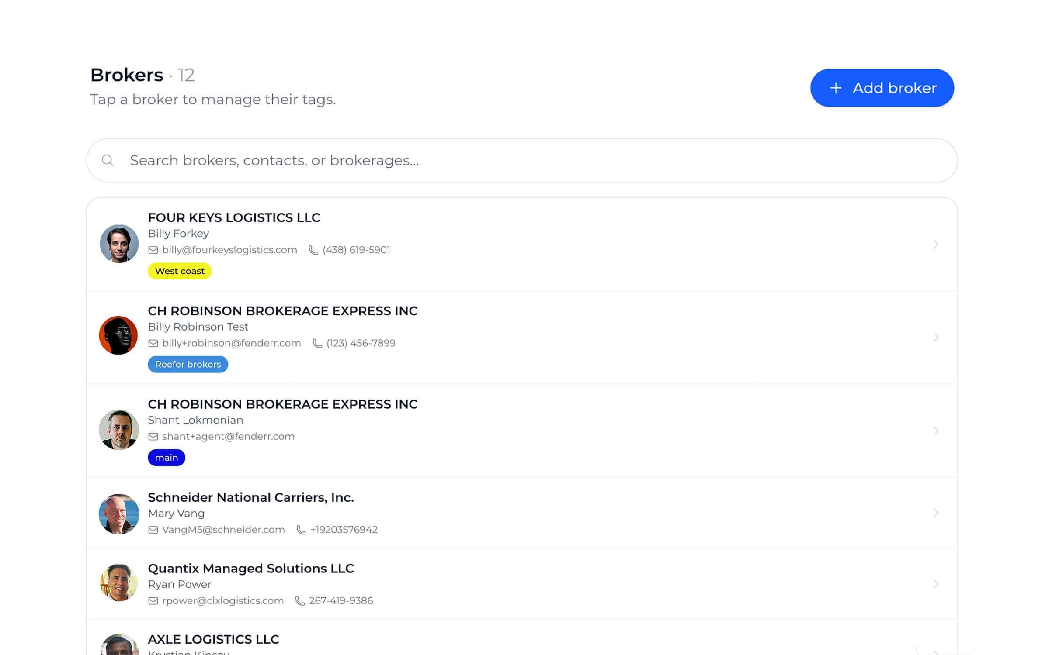Screen dimensions: 1049x655
Task: Click contact name Ryan Power
Action: [180, 584]
